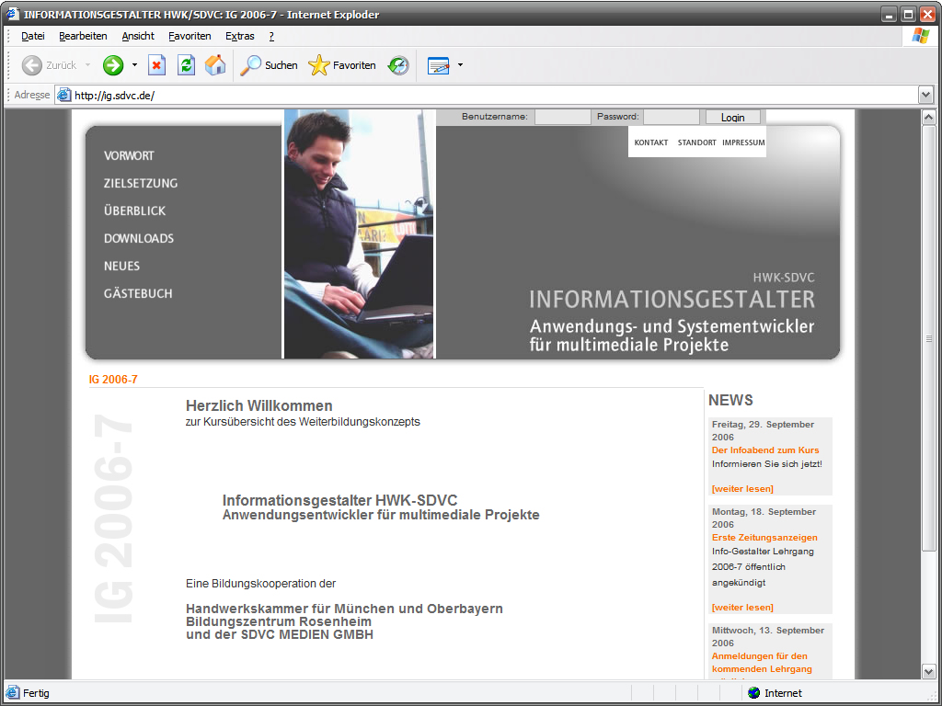Click Internet zone globe icon
The width and height of the screenshot is (942, 706).
[x=754, y=693]
